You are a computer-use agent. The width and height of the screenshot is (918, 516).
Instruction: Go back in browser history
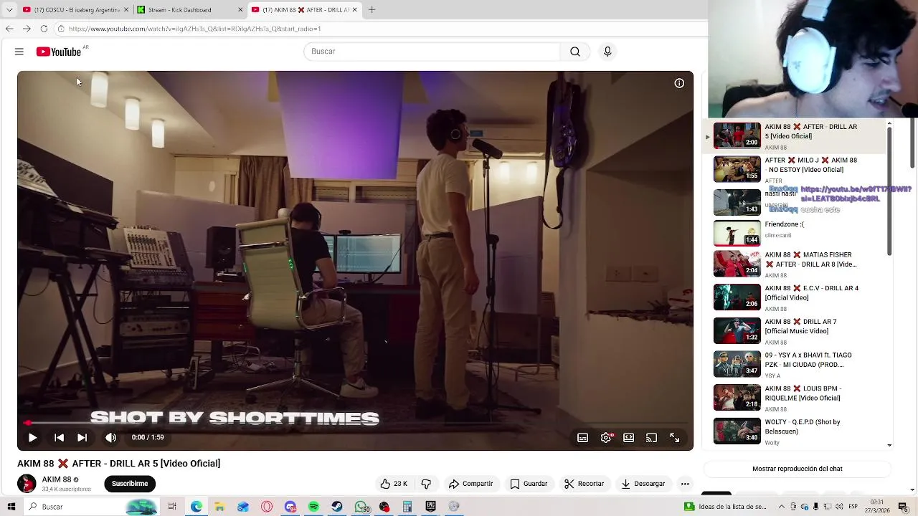pyautogui.click(x=9, y=29)
